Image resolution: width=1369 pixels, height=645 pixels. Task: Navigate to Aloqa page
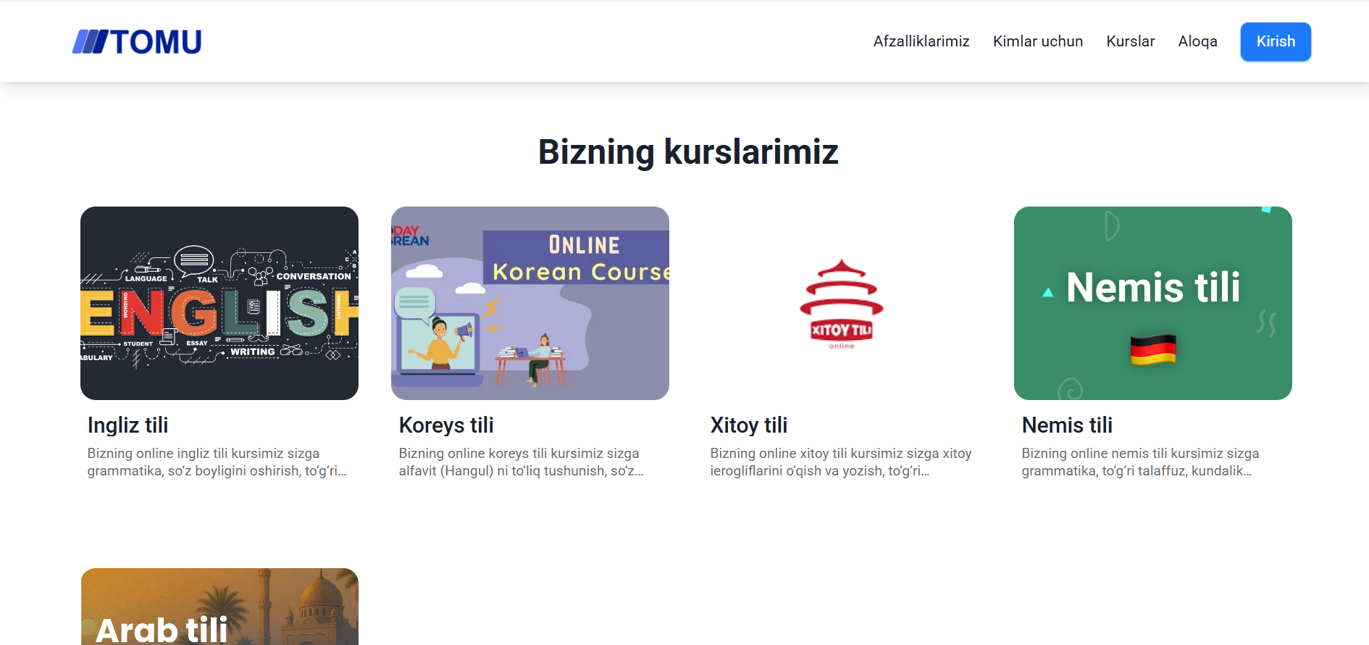[x=1197, y=41]
